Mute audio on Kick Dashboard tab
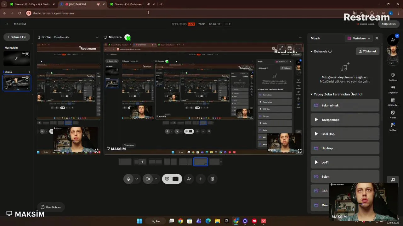403x226 pixels. coord(148,4)
